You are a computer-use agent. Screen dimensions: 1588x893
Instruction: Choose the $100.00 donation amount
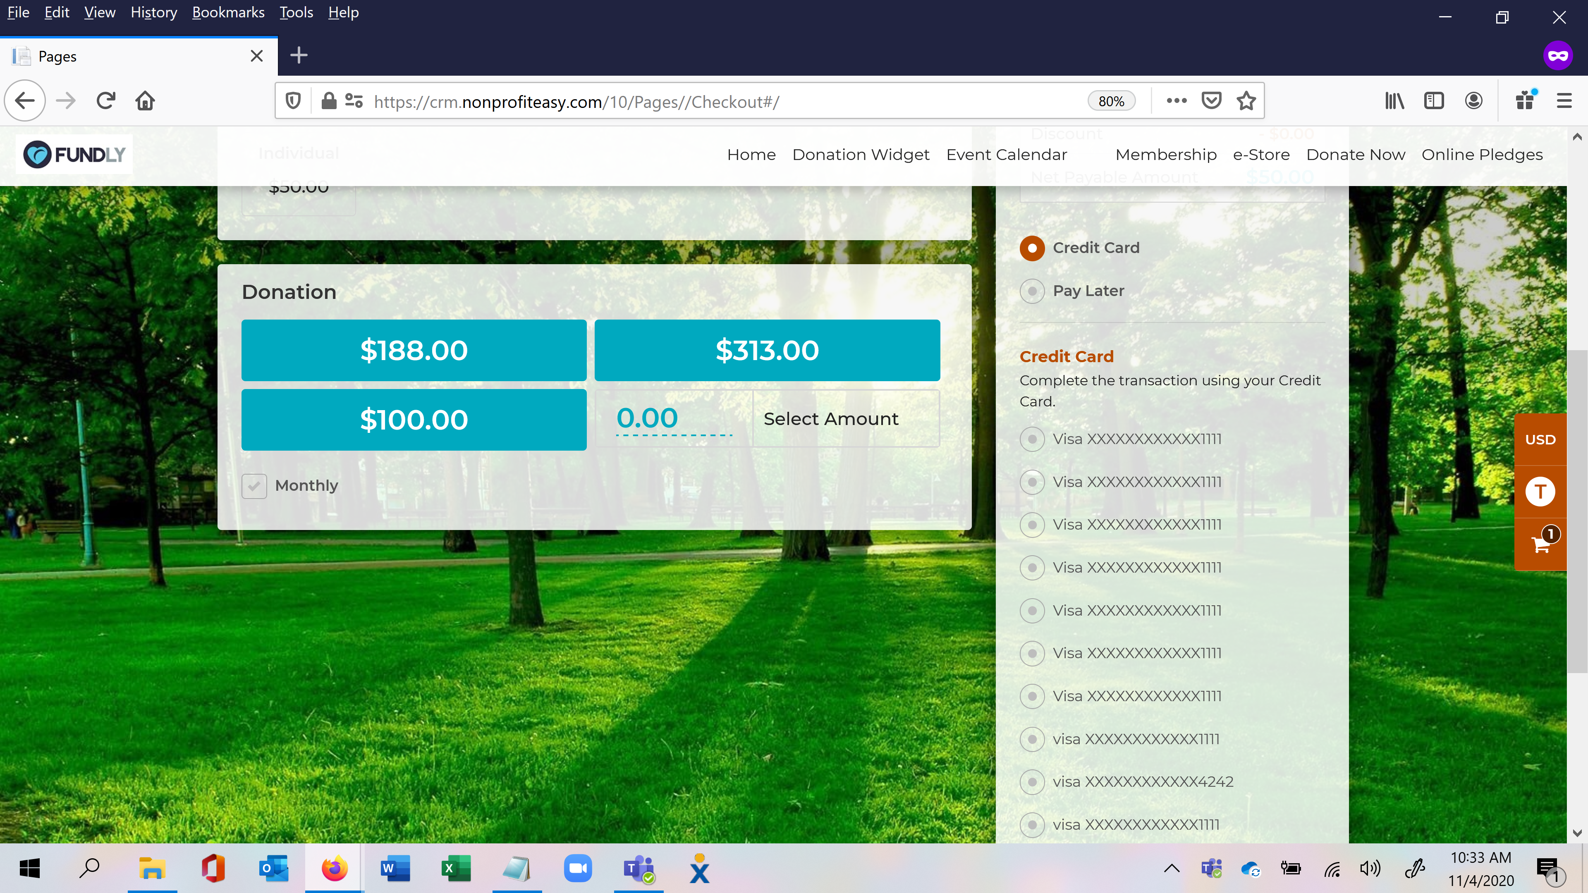click(414, 420)
